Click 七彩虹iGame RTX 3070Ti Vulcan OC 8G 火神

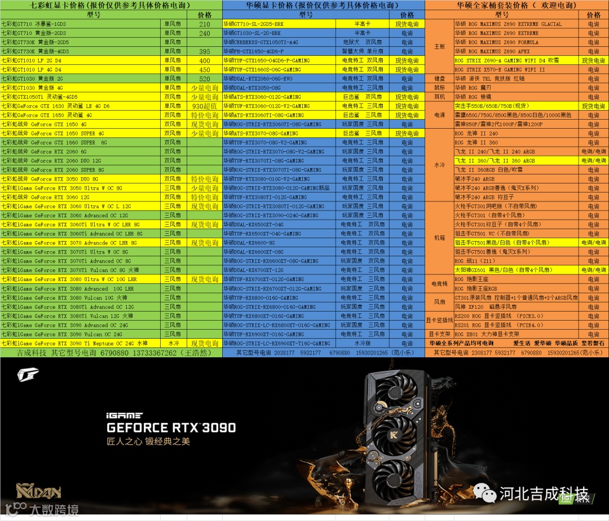point(81,270)
